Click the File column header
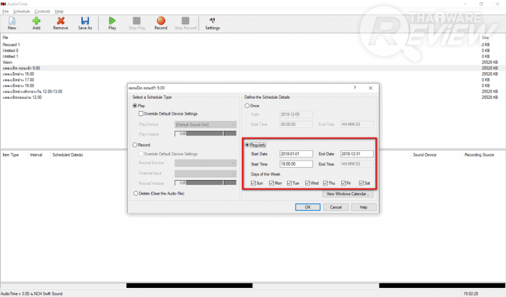This screenshot has height=297, width=506. [x=6, y=38]
